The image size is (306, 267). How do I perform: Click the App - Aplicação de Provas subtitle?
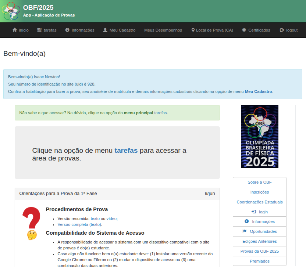coord(49,15)
